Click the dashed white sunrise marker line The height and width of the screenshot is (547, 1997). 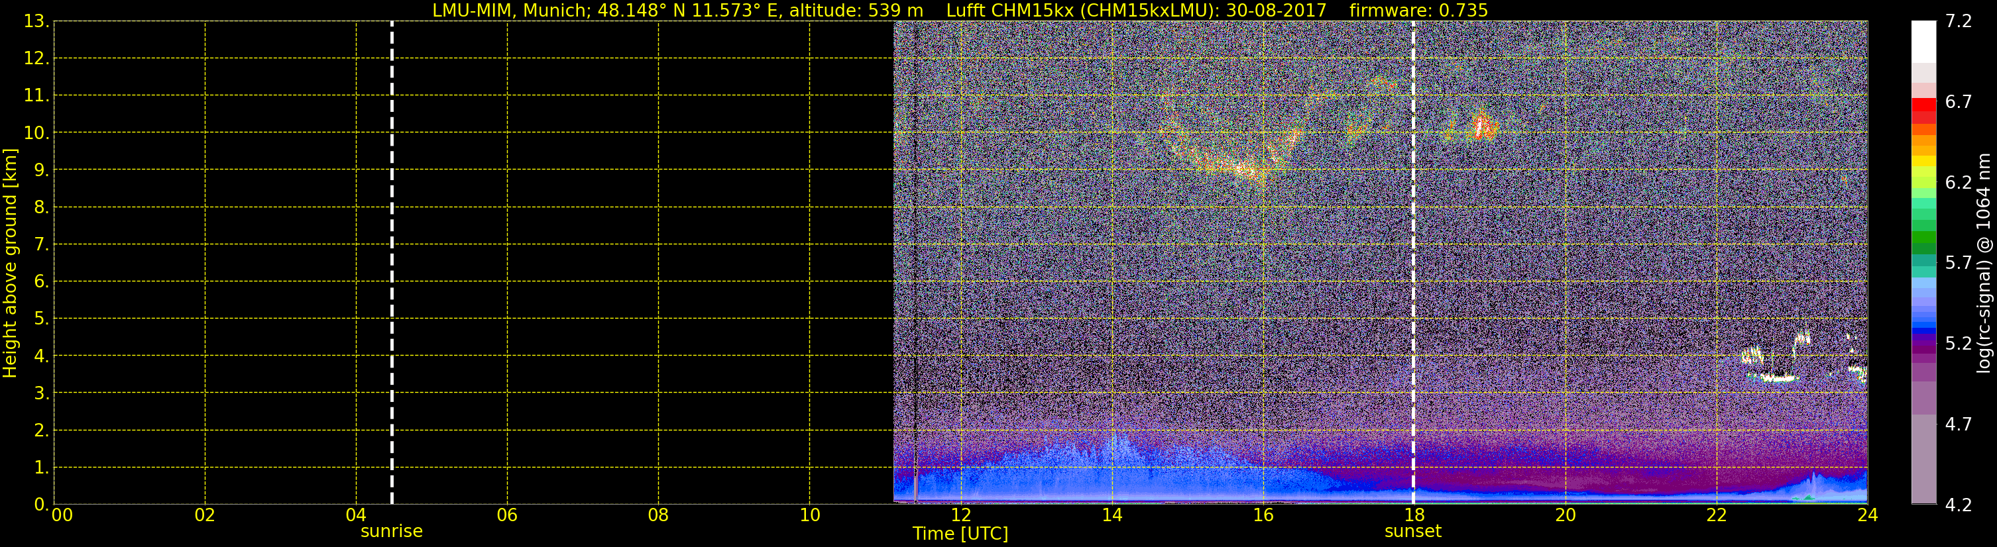pyautogui.click(x=392, y=263)
